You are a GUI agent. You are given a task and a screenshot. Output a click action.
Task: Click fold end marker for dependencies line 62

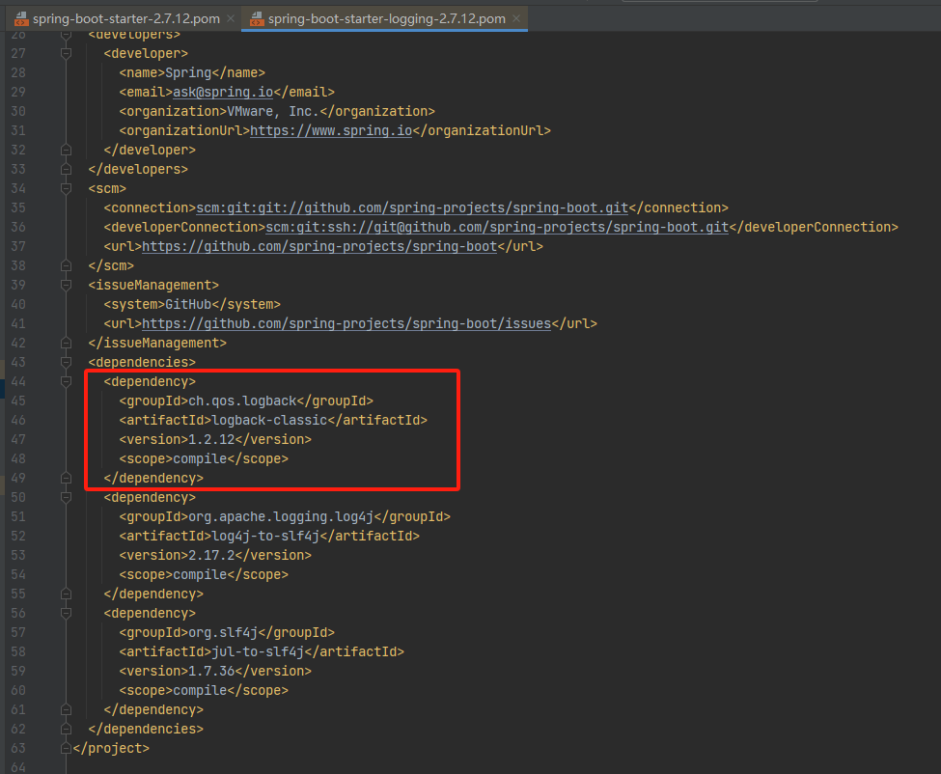[x=66, y=729]
